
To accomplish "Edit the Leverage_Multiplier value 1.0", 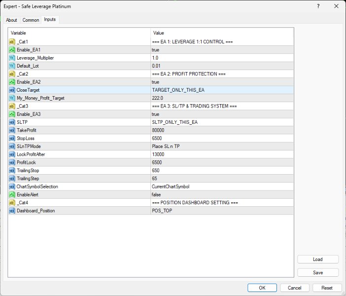I will point(222,58).
